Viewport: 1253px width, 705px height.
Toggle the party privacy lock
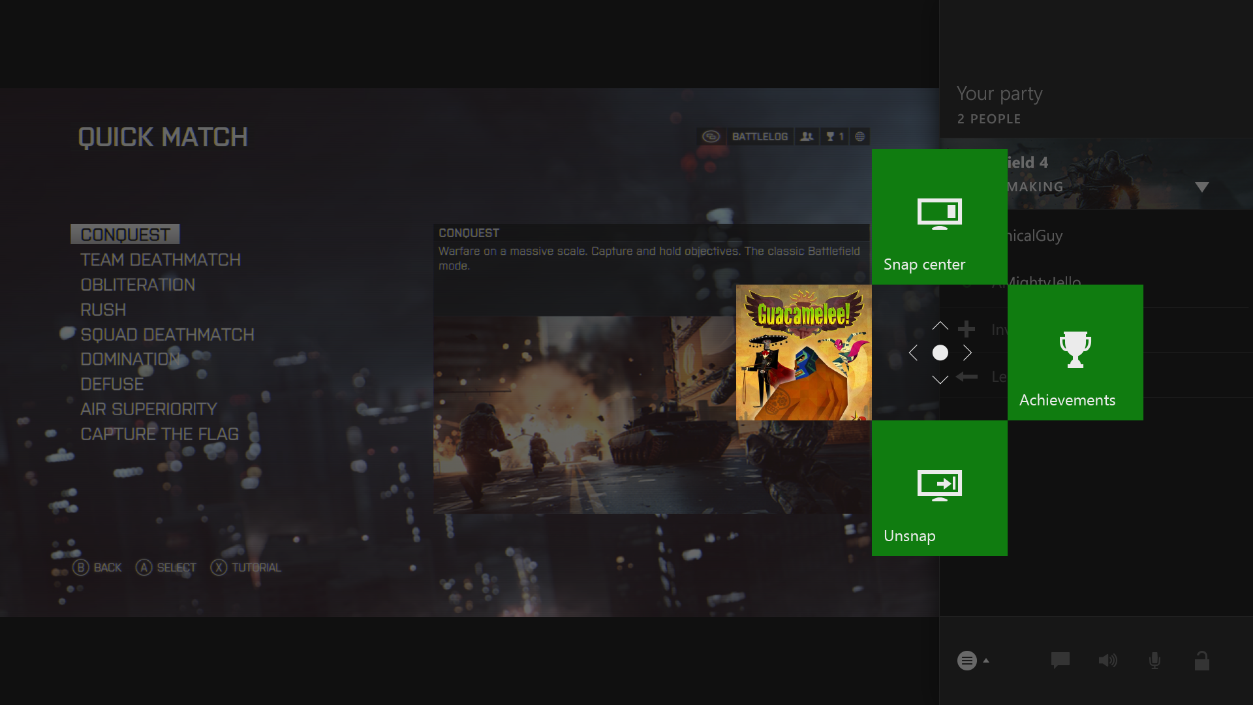(1201, 661)
